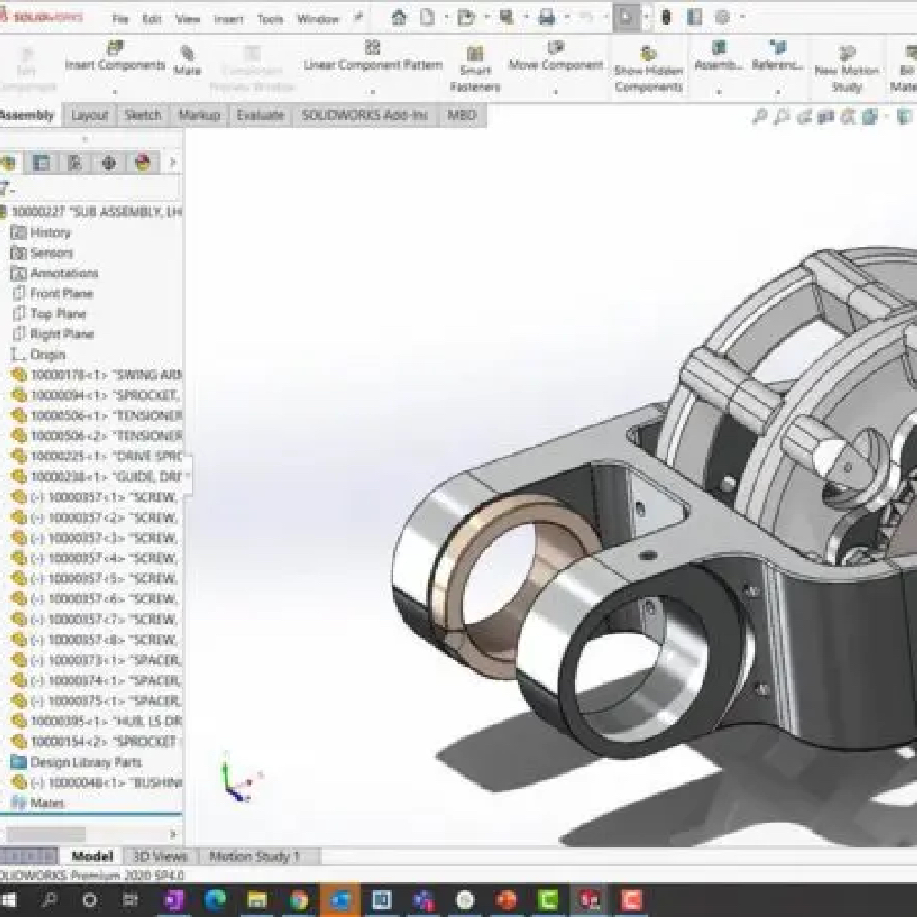
Task: Click Zoom to Fit in the heads-up toolbar
Action: coord(759,117)
